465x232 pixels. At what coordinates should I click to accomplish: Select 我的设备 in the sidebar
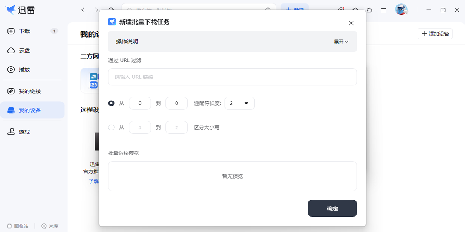32,110
